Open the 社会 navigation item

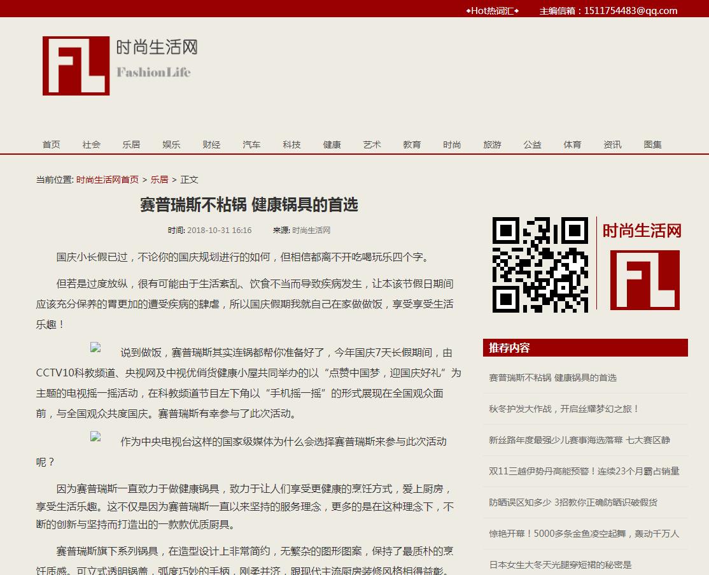click(92, 145)
